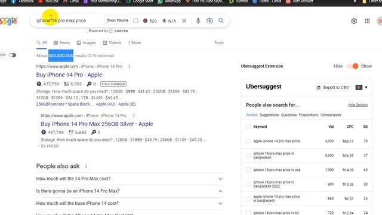Click the key icon on the 256GB Silver result

(x=94, y=132)
